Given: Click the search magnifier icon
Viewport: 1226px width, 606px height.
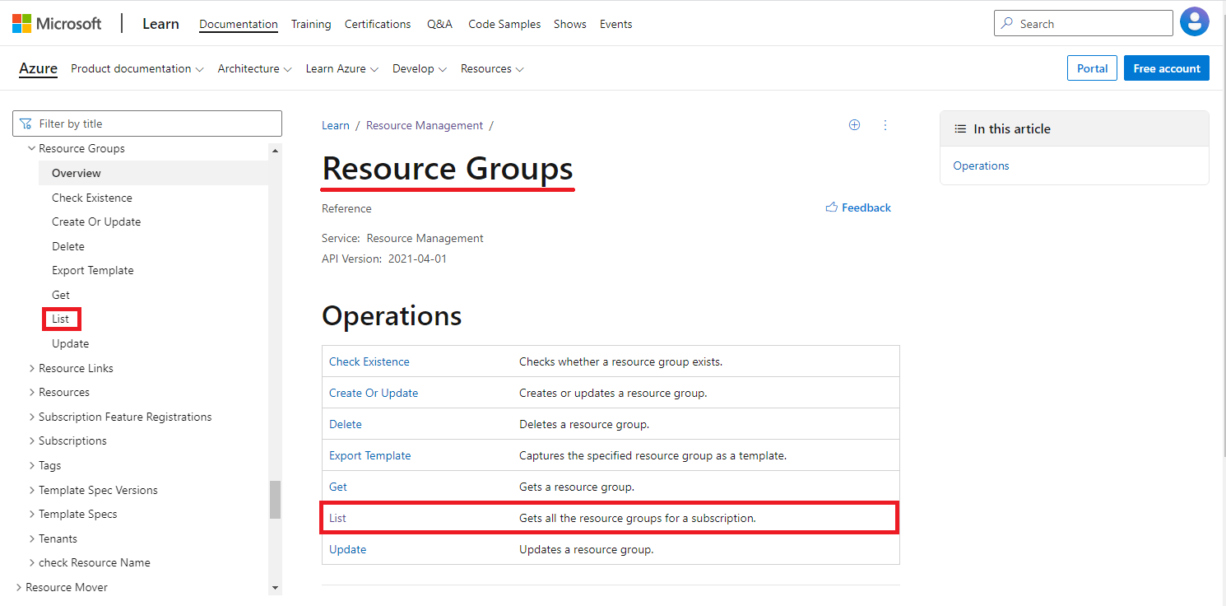Looking at the screenshot, I should tap(1007, 24).
